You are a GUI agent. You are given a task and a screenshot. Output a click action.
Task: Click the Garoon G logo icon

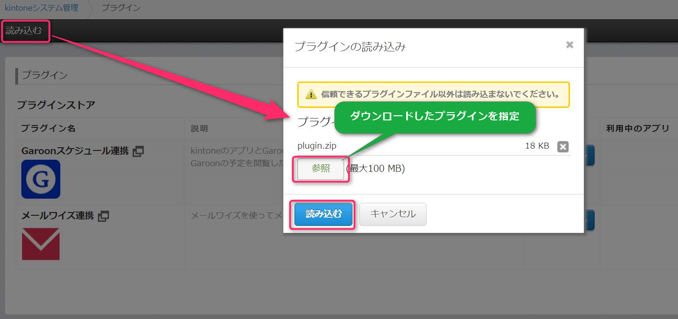tap(41, 179)
